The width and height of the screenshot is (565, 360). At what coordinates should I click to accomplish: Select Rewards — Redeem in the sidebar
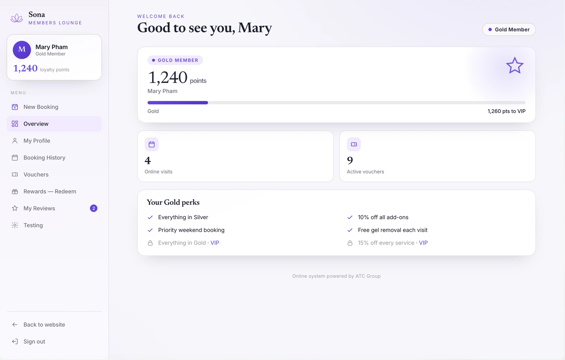(x=54, y=192)
